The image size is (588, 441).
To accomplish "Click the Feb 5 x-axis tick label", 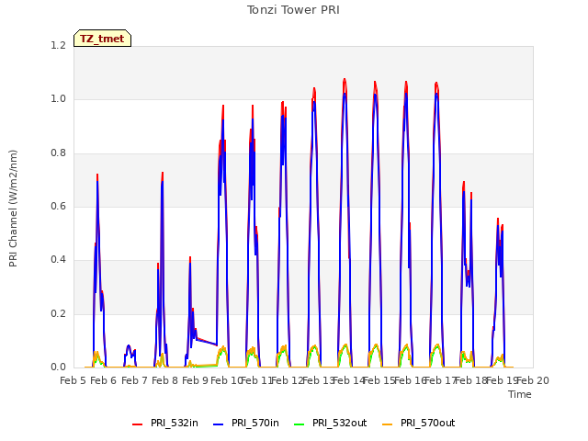I will (x=73, y=380).
